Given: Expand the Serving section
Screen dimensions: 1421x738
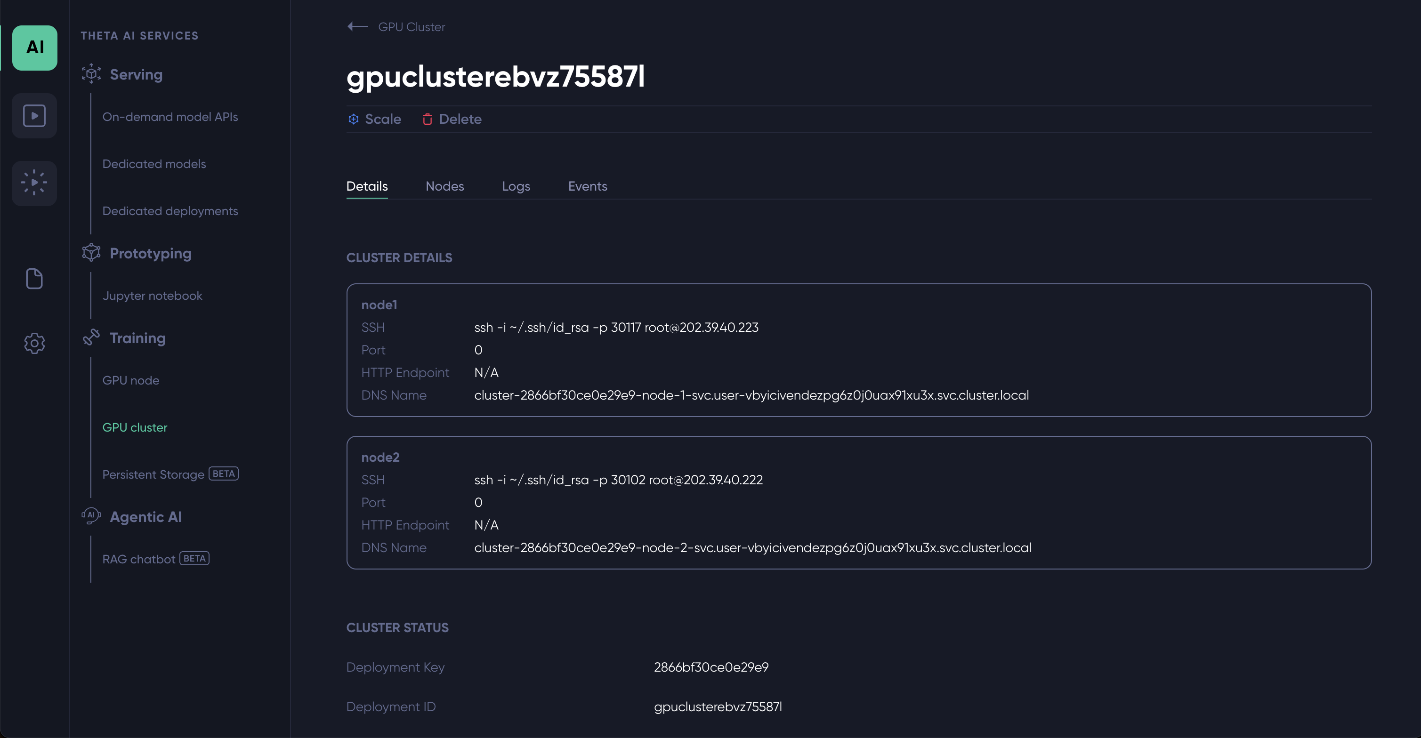Looking at the screenshot, I should [x=136, y=74].
